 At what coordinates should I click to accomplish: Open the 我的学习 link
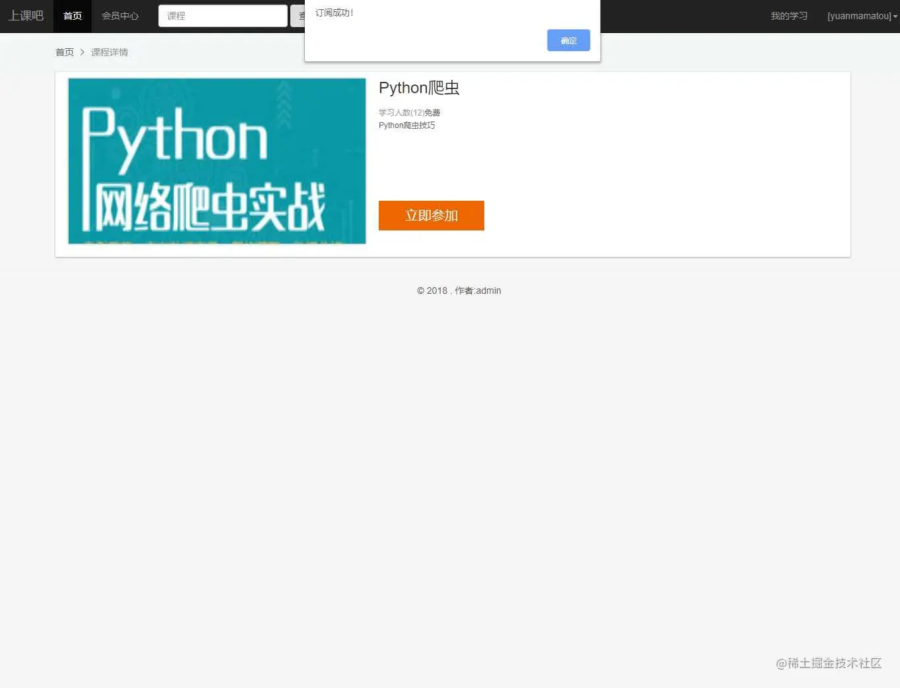point(789,16)
